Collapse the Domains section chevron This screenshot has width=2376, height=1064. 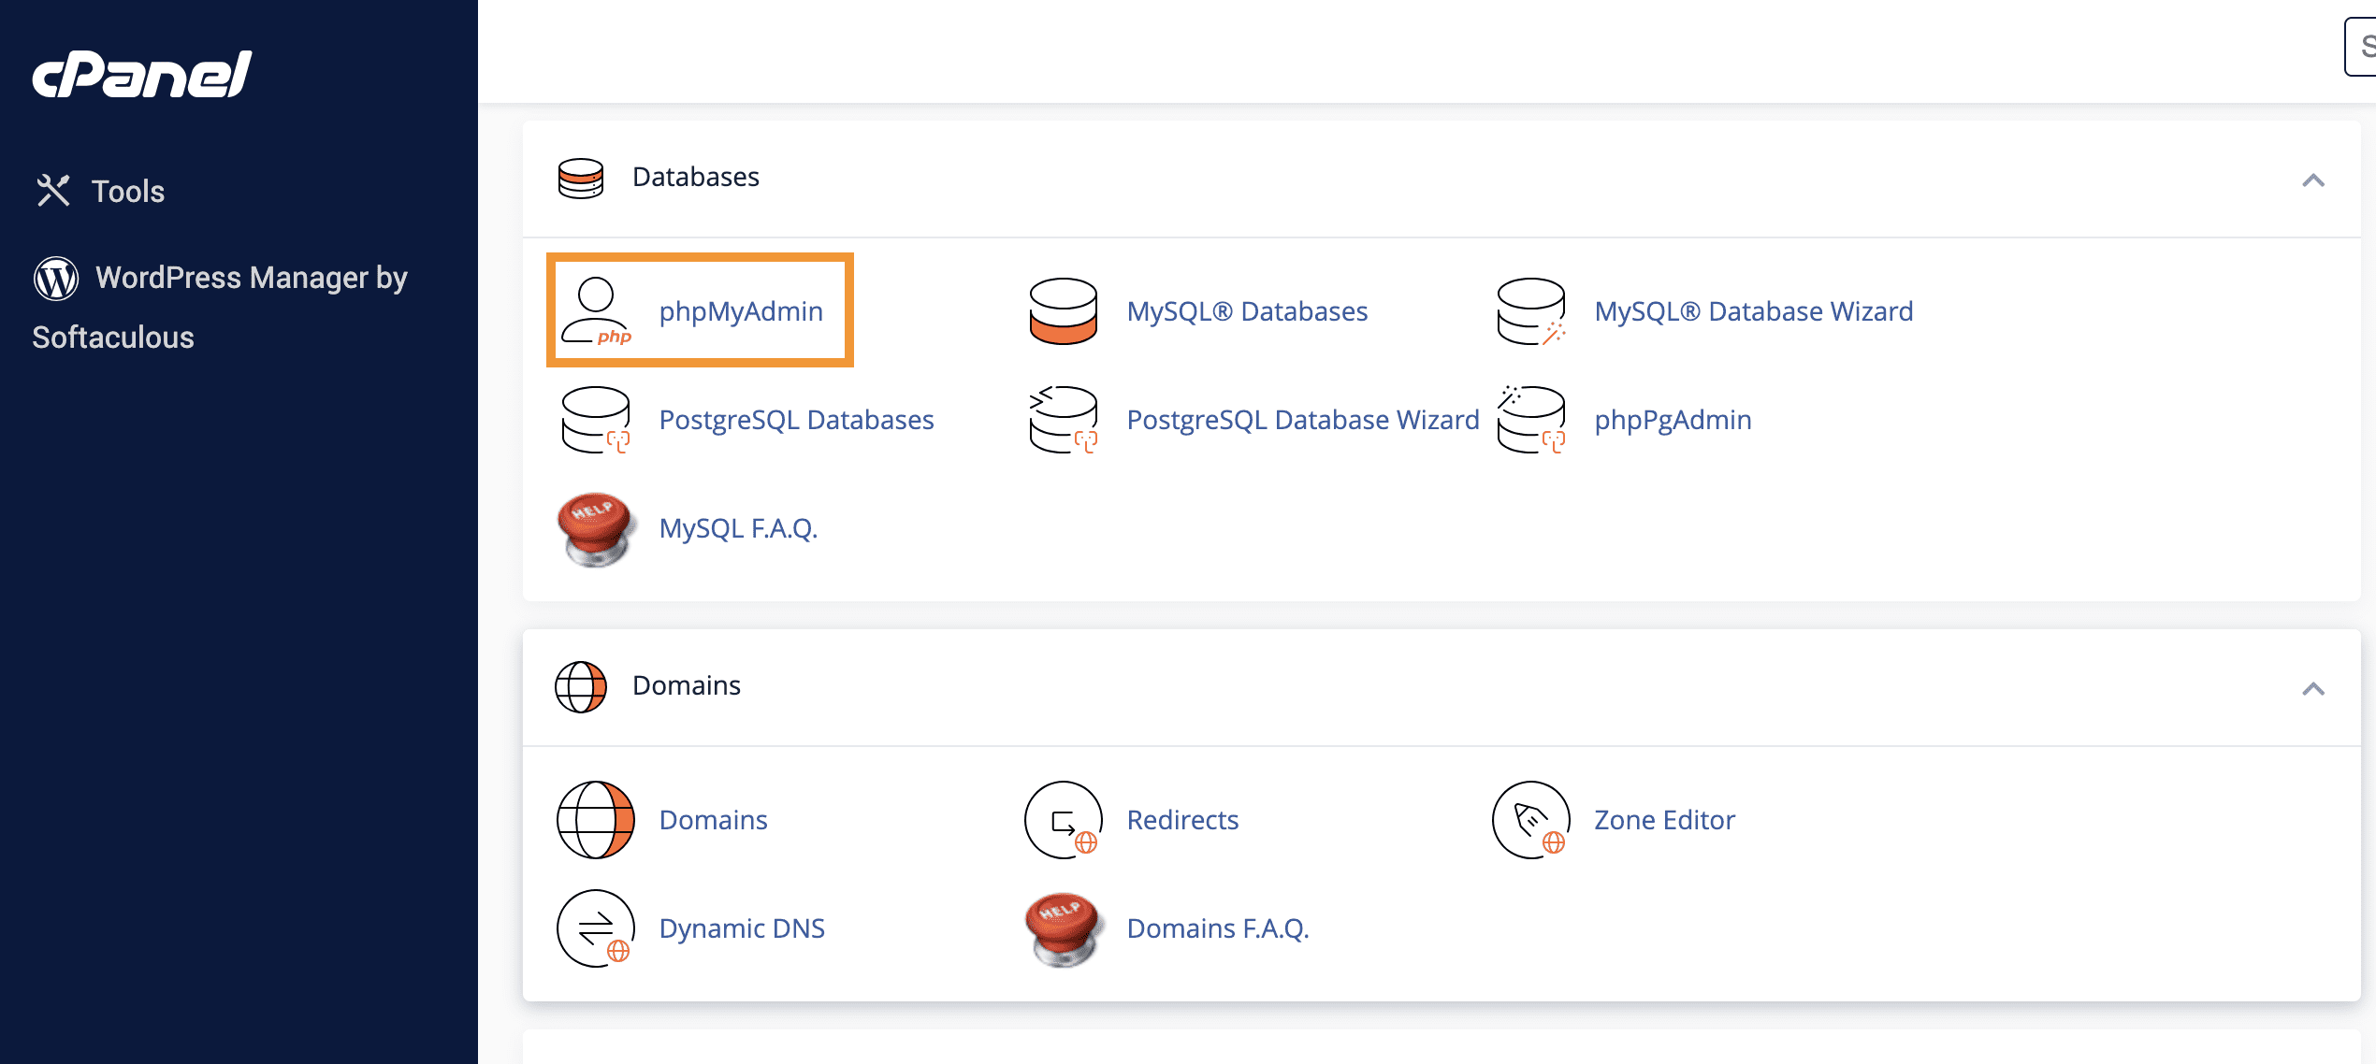coord(2312,689)
